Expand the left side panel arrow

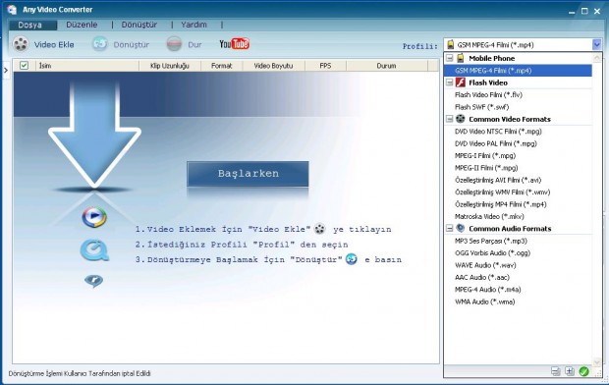[6, 71]
